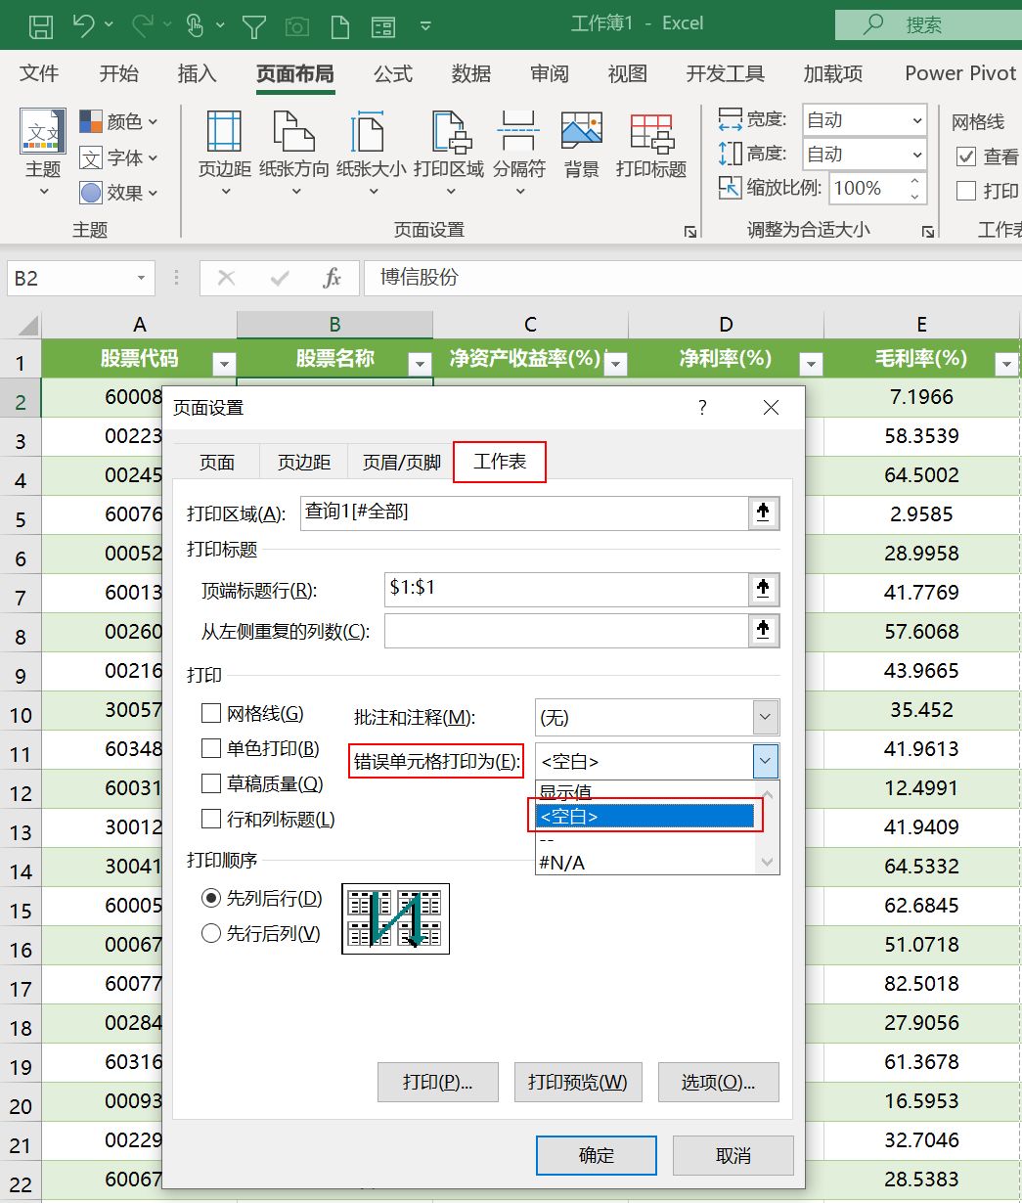Open the 纸张方向 (page orientation) tool
The height and width of the screenshot is (1203, 1022).
coord(292,152)
